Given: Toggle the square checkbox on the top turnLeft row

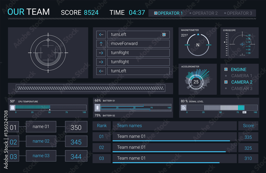Looking at the screenshot, I should click(164, 35).
